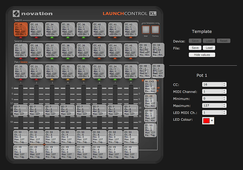
Task: Increase the Minimum value with up arrow
Action: pyautogui.click(x=224, y=97)
